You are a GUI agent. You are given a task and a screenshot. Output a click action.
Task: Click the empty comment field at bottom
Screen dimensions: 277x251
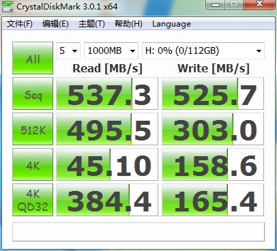[x=138, y=232]
